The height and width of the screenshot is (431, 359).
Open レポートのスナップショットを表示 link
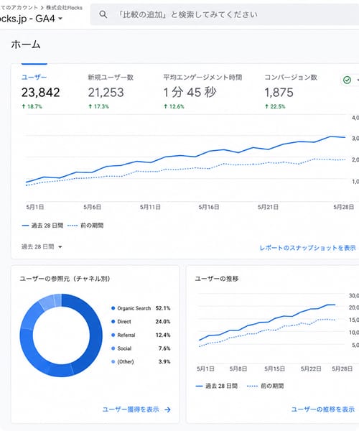[307, 248]
